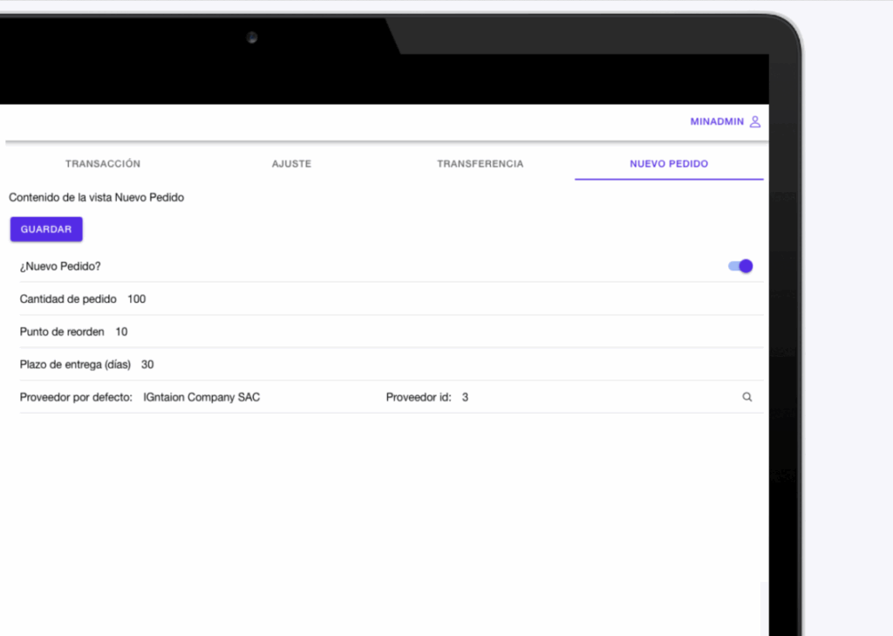This screenshot has height=636, width=893.
Task: Click the Proveedor id value 3
Action: [x=466, y=397]
